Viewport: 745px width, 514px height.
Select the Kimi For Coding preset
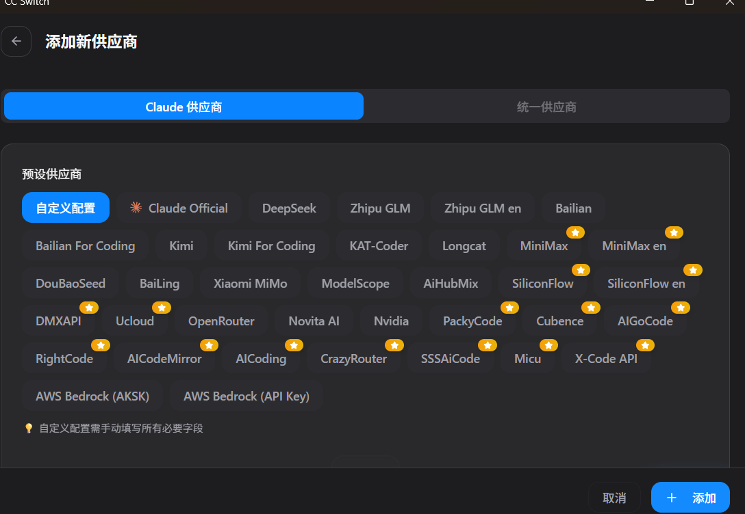tap(271, 246)
